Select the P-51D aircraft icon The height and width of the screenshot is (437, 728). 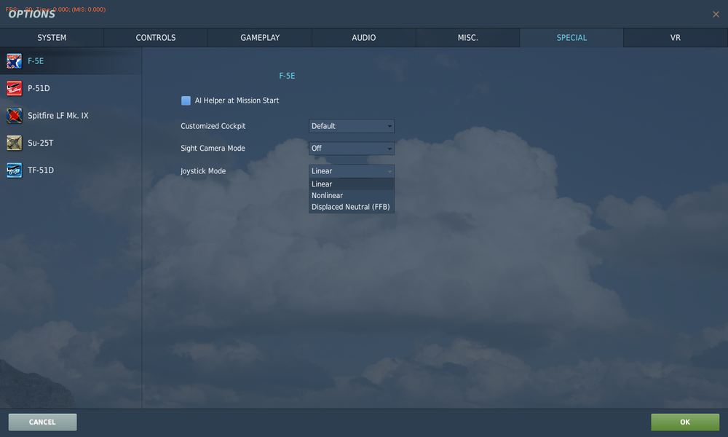14,88
